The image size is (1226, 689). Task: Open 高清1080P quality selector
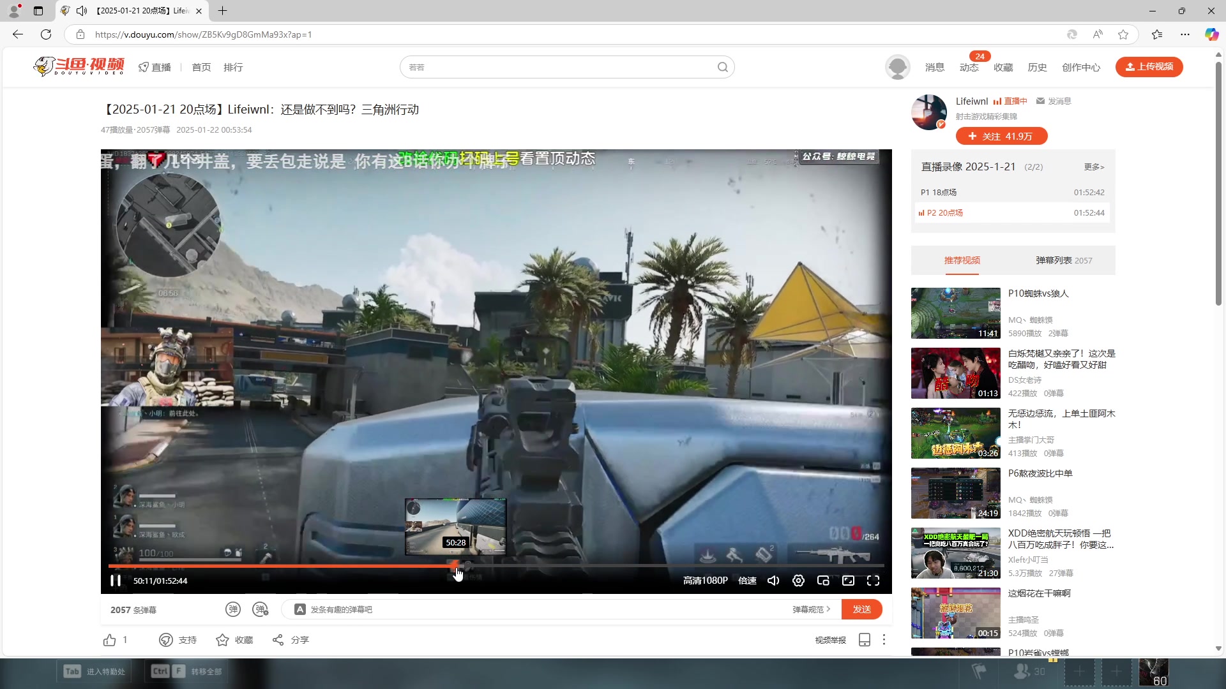pos(705,581)
